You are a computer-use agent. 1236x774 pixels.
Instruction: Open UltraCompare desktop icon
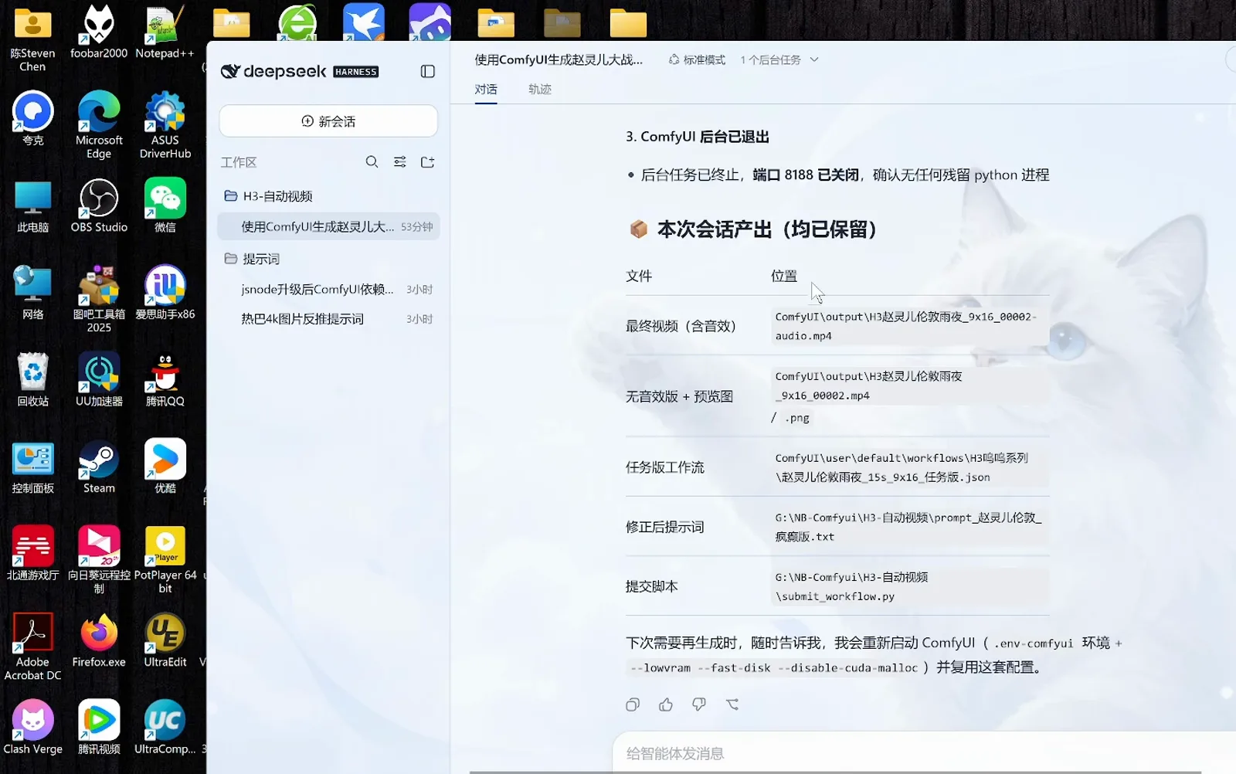point(165,728)
